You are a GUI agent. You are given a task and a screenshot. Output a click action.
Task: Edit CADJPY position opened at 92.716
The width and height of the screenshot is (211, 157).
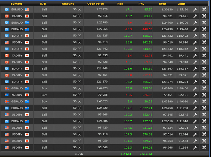195,16
